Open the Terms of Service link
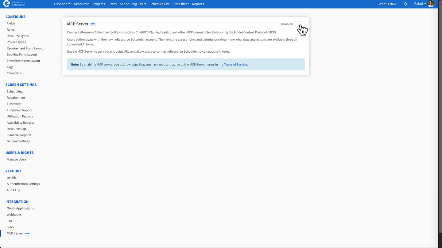Screen dimensions: 442x248 coord(235,65)
